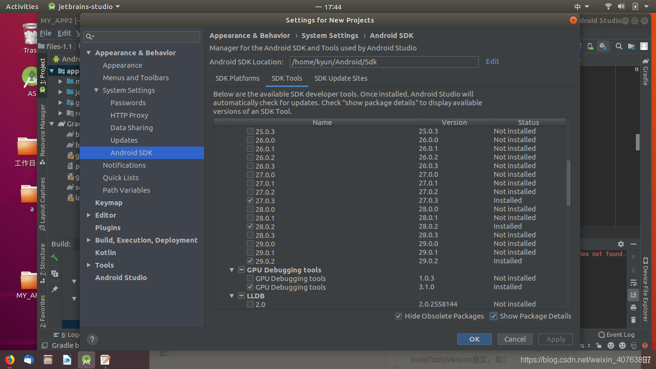Click the red error indicator in status bar

point(645,345)
